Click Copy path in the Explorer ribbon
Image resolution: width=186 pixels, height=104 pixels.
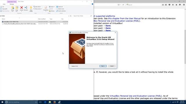tap(4, 9)
